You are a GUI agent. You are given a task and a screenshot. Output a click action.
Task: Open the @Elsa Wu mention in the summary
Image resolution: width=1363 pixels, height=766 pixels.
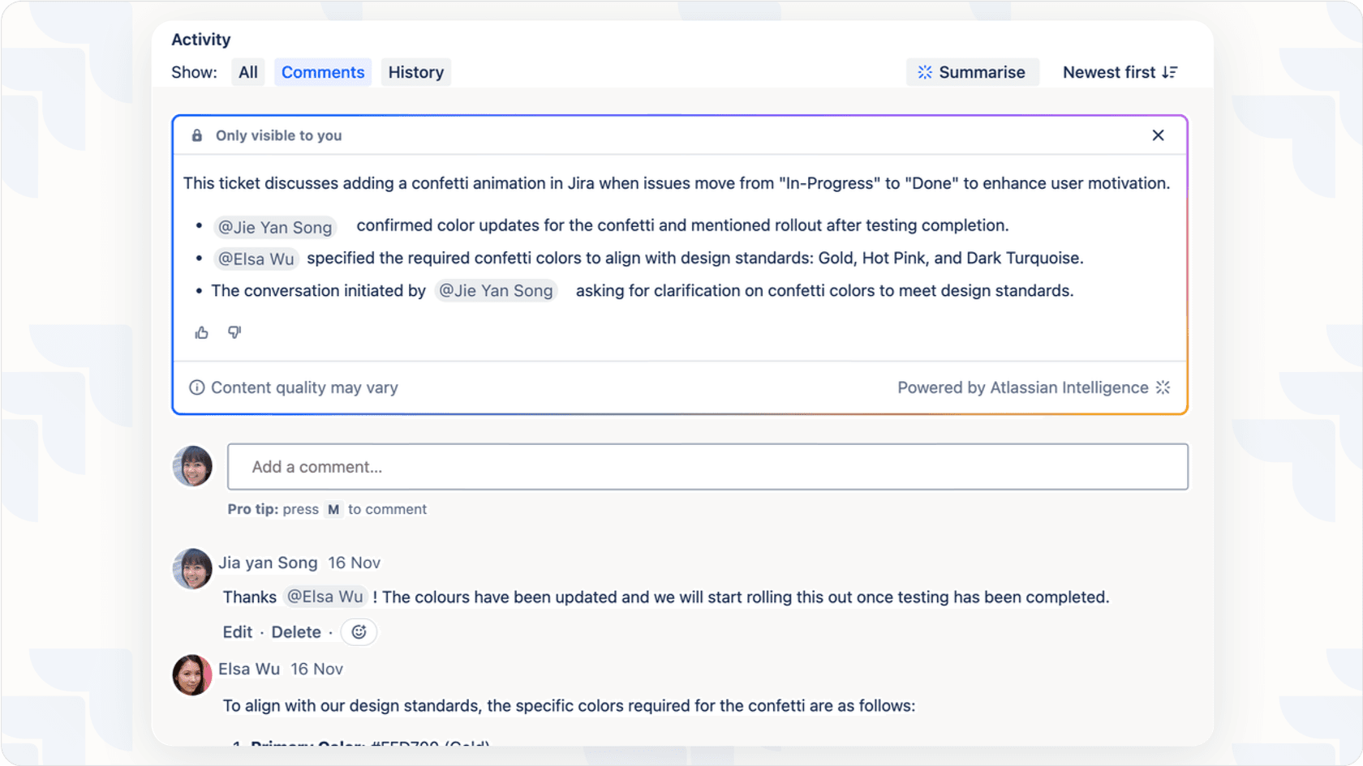click(x=256, y=258)
